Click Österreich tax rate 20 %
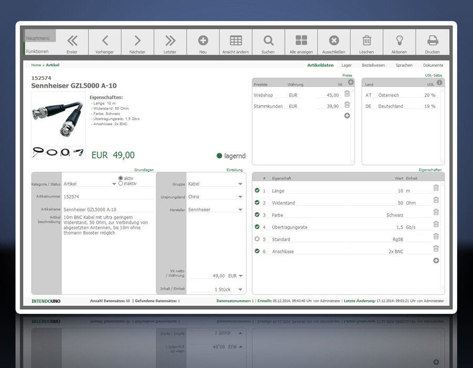The height and width of the screenshot is (368, 473). 429,95
